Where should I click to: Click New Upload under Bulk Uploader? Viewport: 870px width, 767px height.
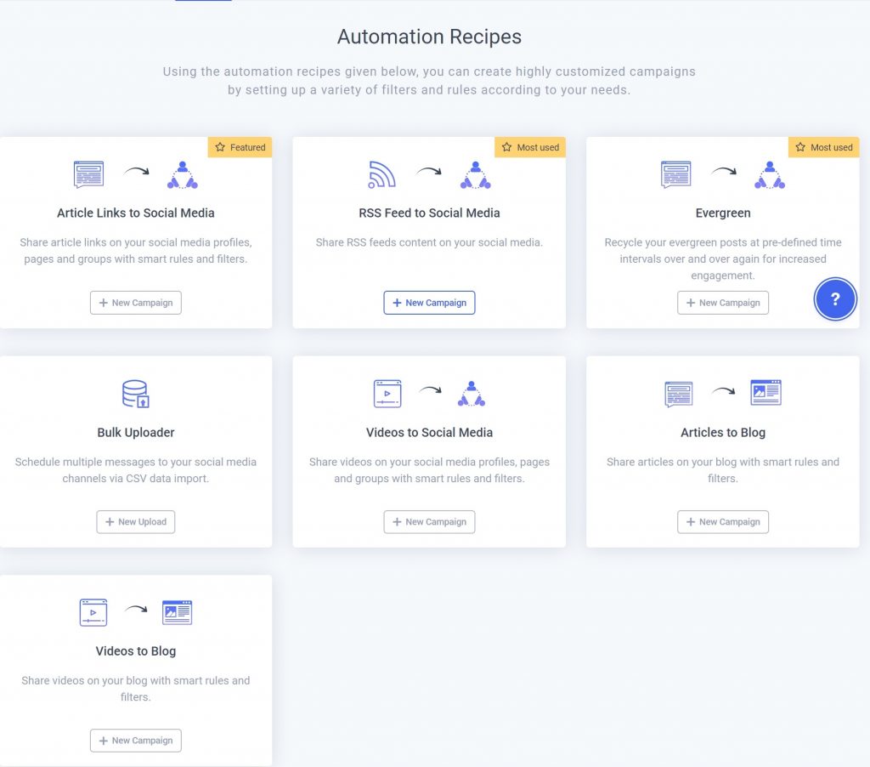pos(135,522)
